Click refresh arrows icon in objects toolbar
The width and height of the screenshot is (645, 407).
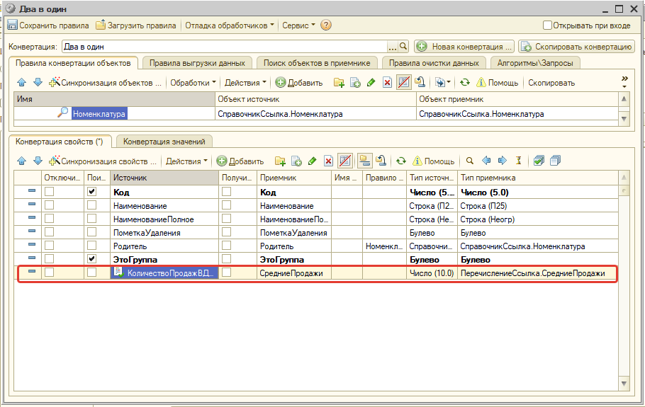(x=465, y=83)
